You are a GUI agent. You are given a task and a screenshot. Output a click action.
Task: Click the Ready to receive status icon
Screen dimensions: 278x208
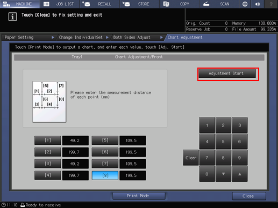(x=23, y=205)
